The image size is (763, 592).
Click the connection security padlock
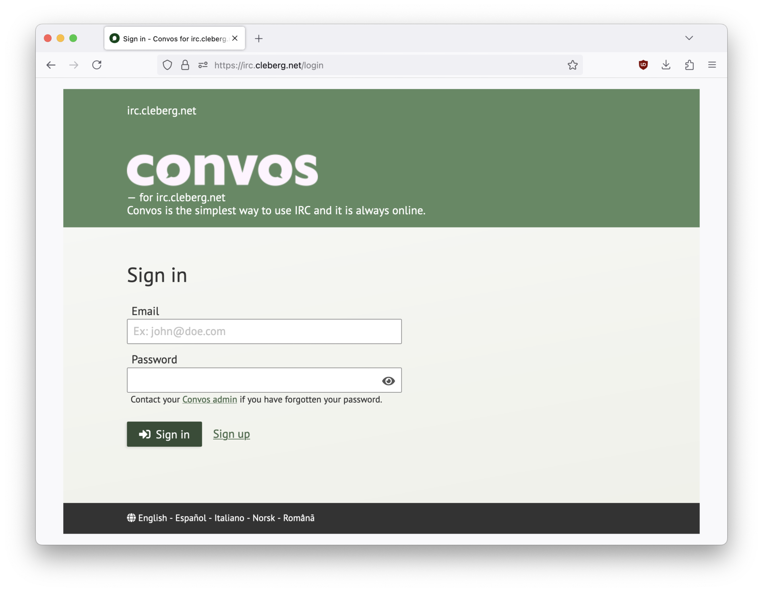pyautogui.click(x=185, y=65)
